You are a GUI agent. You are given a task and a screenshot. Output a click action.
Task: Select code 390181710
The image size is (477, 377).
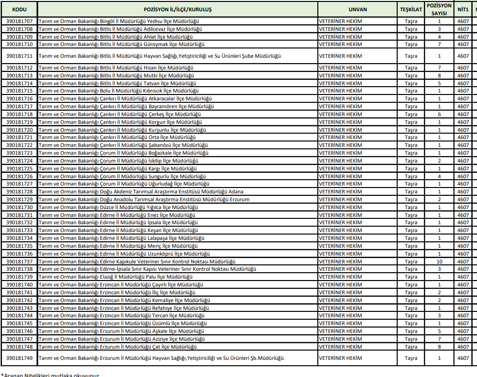point(19,45)
